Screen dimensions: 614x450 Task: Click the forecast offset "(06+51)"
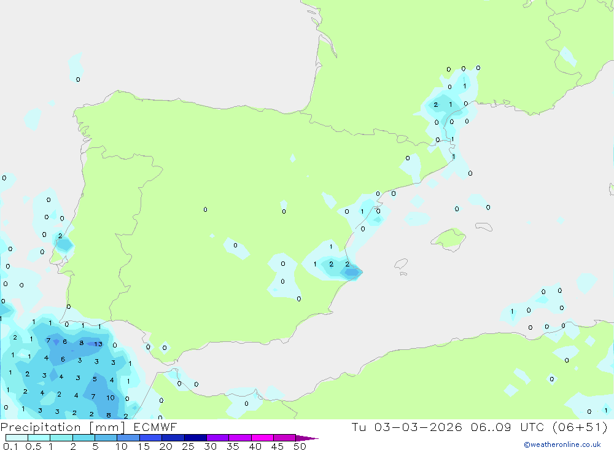click(580, 427)
